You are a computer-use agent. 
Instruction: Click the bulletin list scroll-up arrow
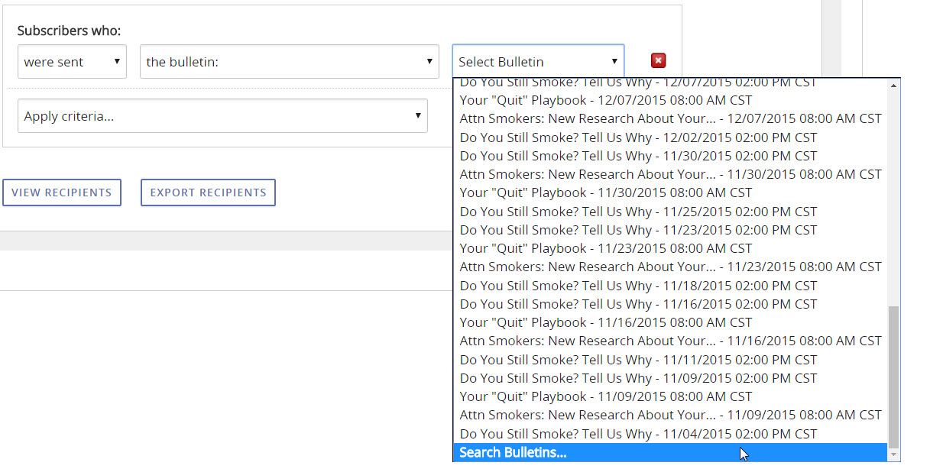tap(893, 86)
